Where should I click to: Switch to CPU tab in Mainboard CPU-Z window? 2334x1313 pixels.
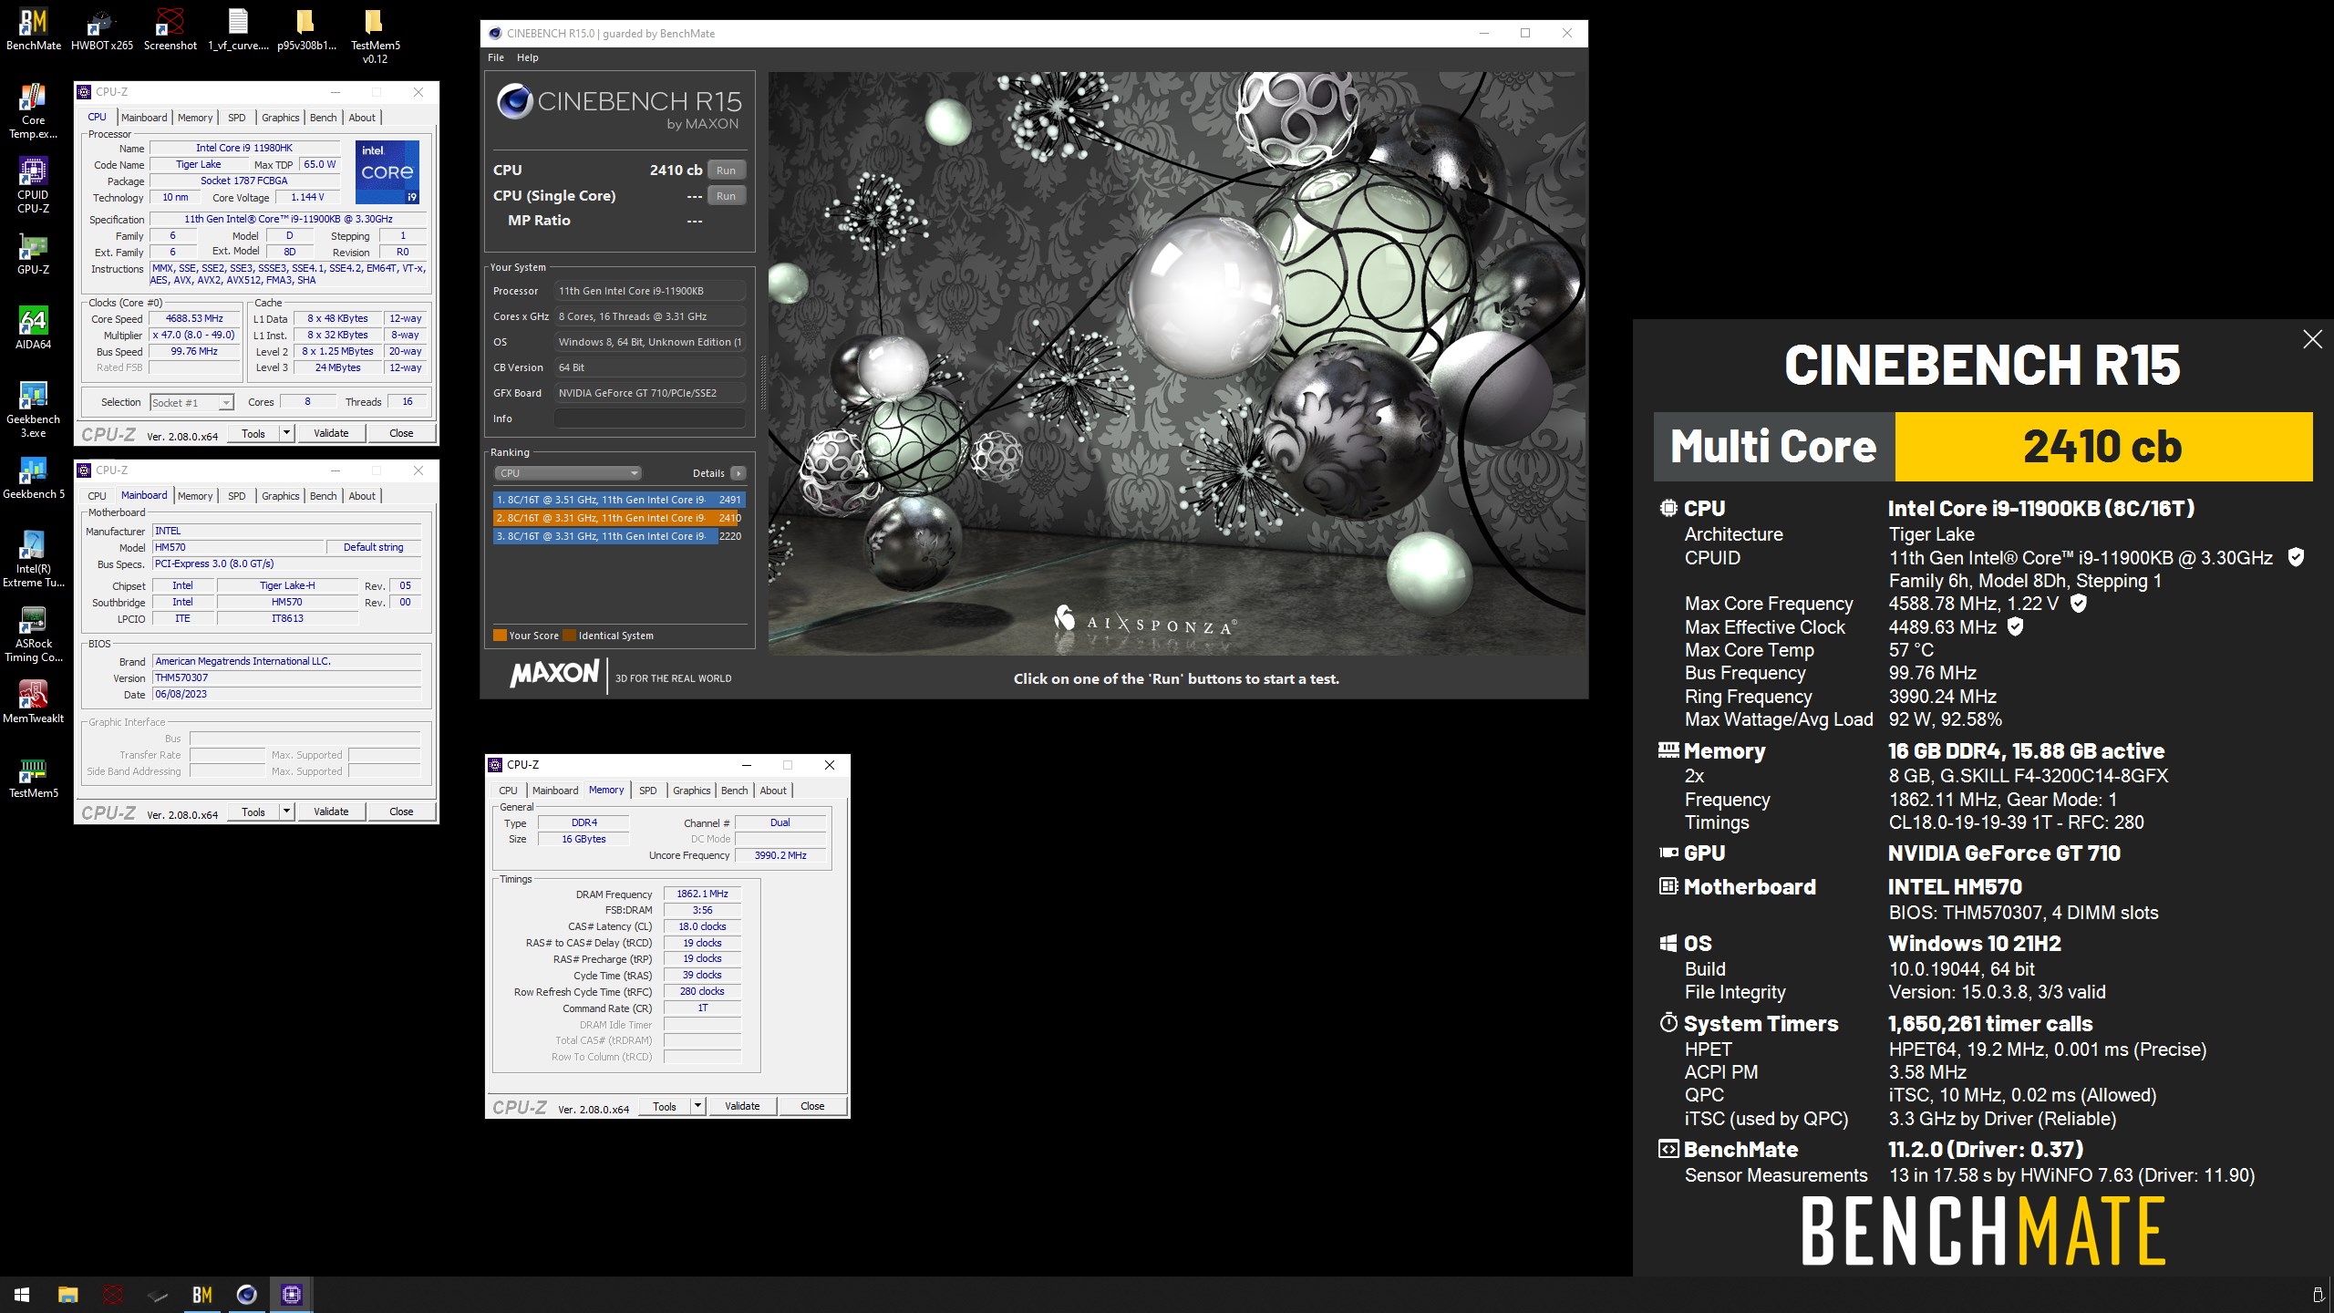click(x=98, y=496)
